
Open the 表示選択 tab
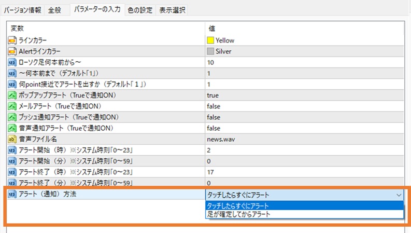pyautogui.click(x=172, y=10)
